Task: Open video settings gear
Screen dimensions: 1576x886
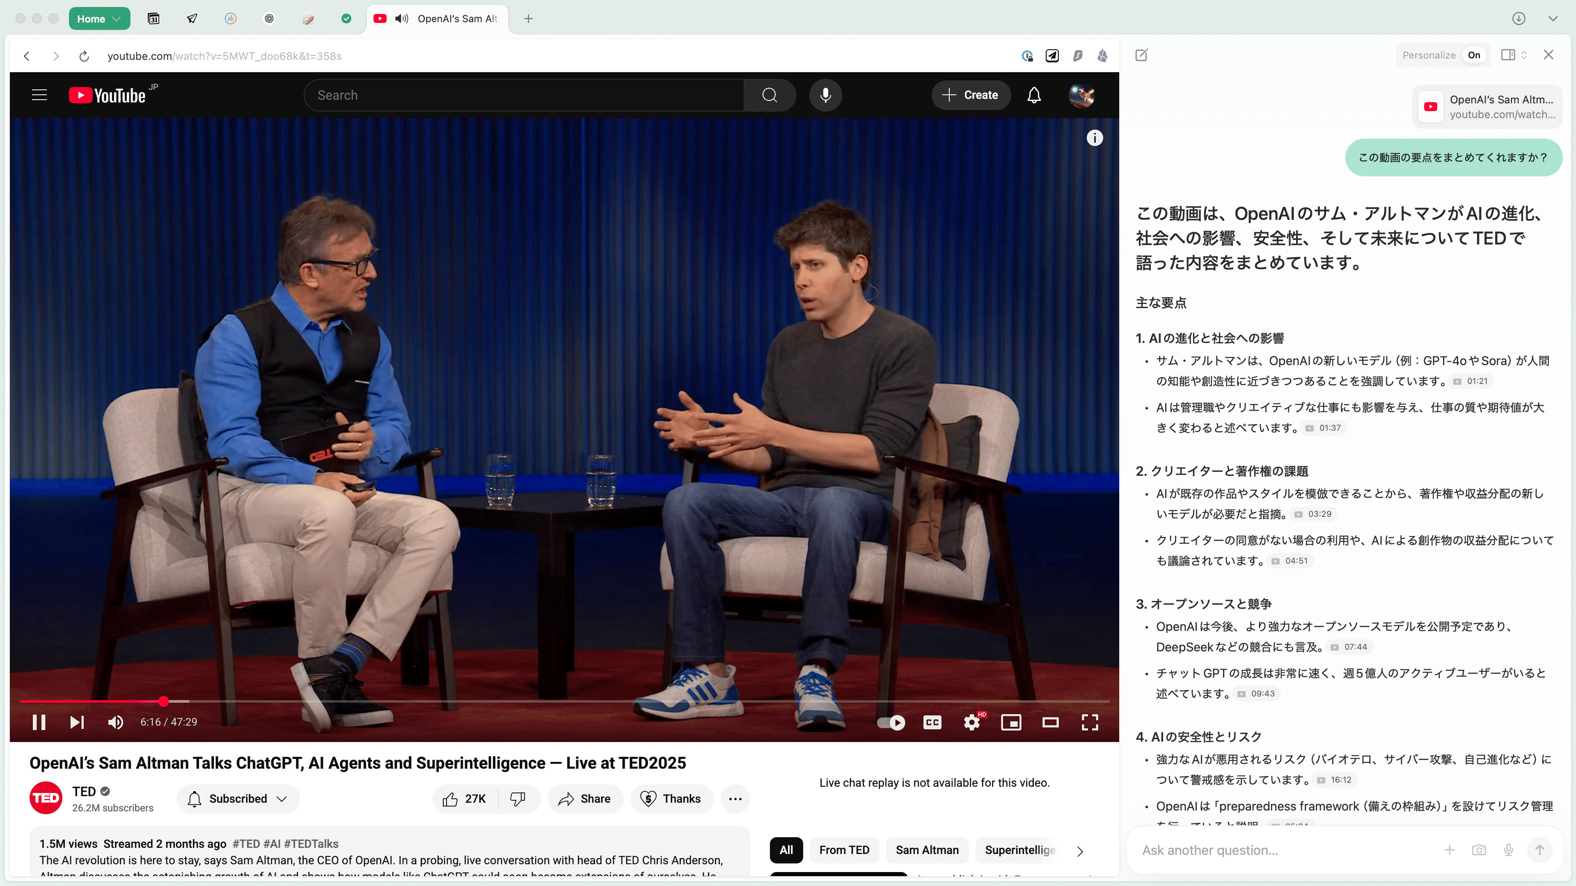Action: pyautogui.click(x=971, y=722)
